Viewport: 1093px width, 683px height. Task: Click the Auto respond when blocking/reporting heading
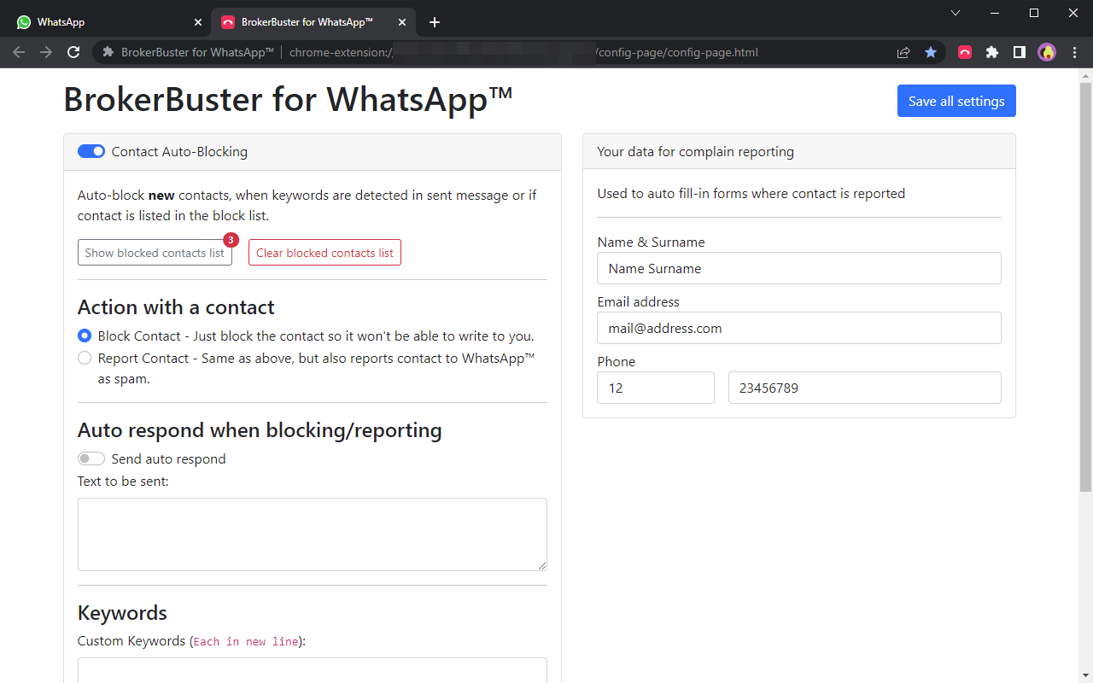click(260, 430)
